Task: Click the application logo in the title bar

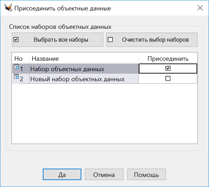Action: [8, 8]
